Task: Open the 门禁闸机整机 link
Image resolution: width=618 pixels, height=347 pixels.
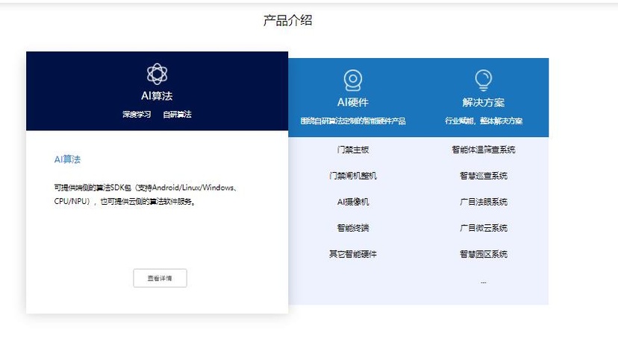Action: [x=353, y=176]
